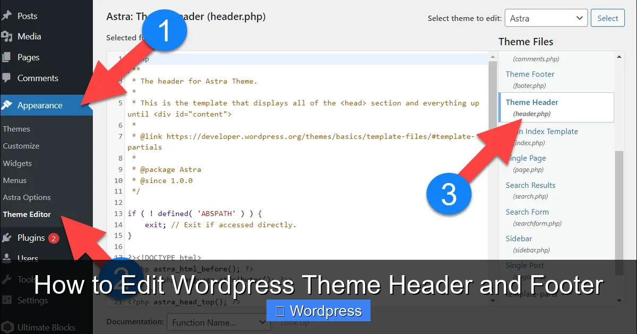Viewport: 637px width, 334px height.
Task: Click the Pages icon in sidebar
Action: click(x=7, y=57)
